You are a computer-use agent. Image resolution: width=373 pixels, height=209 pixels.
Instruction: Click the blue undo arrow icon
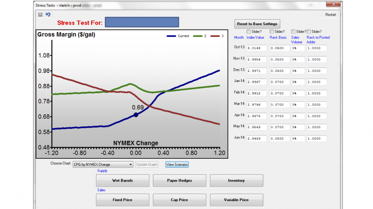tap(48, 15)
